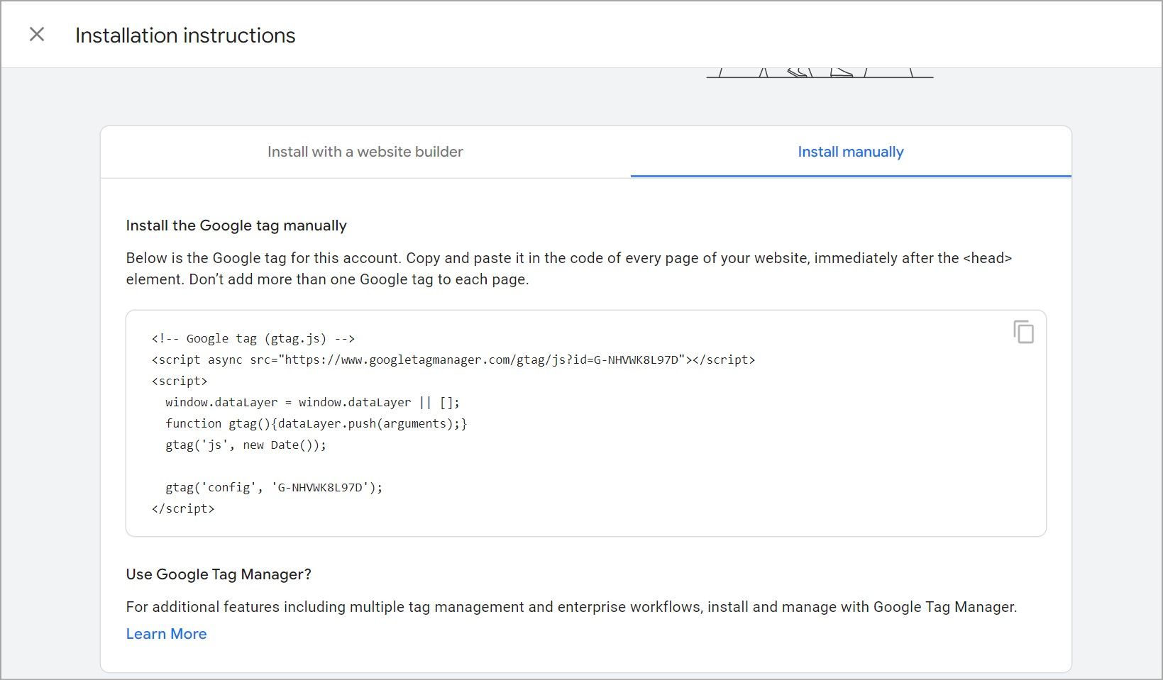Copy the Google tag code snippet
Image resolution: width=1163 pixels, height=680 pixels.
(x=1023, y=332)
